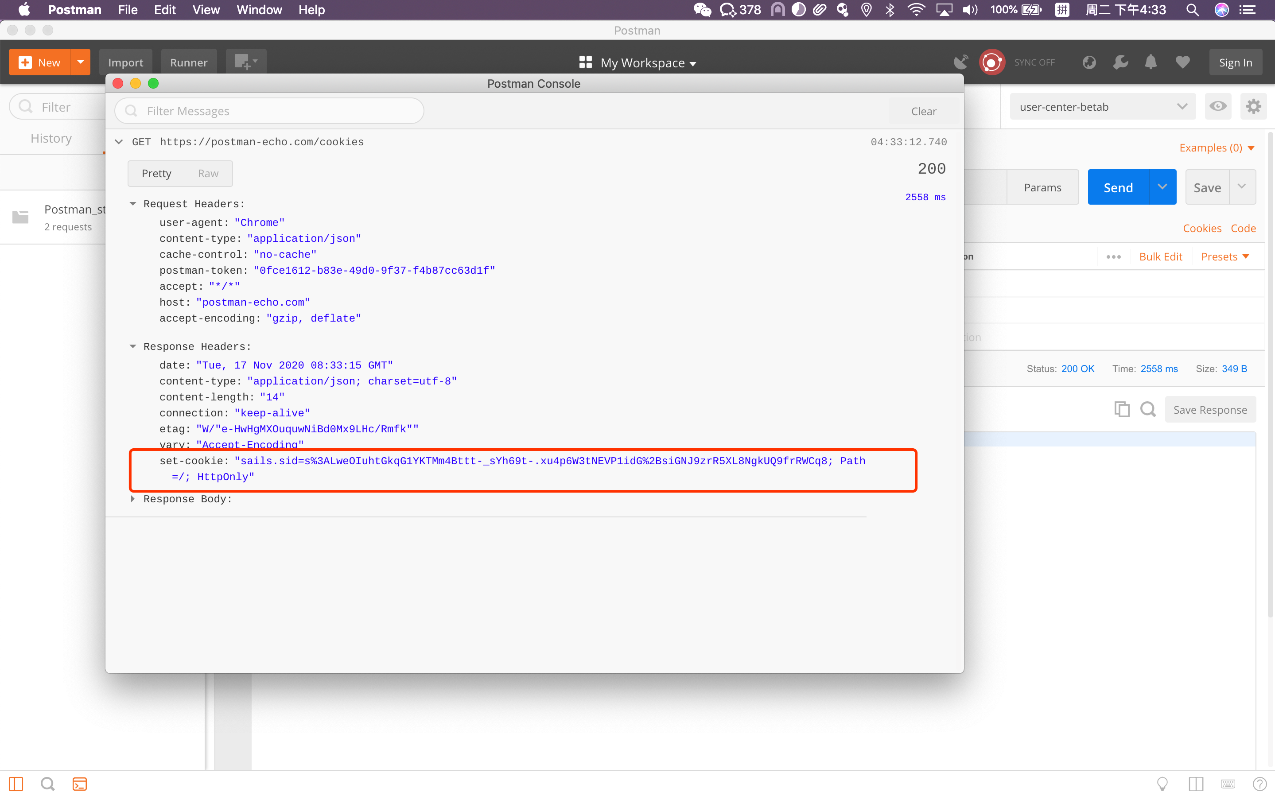
Task: Send the request
Action: point(1118,187)
